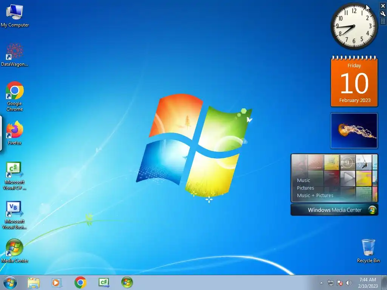Click the jellyfish slideshow gadget picture
The image size is (387, 290).
point(354,131)
